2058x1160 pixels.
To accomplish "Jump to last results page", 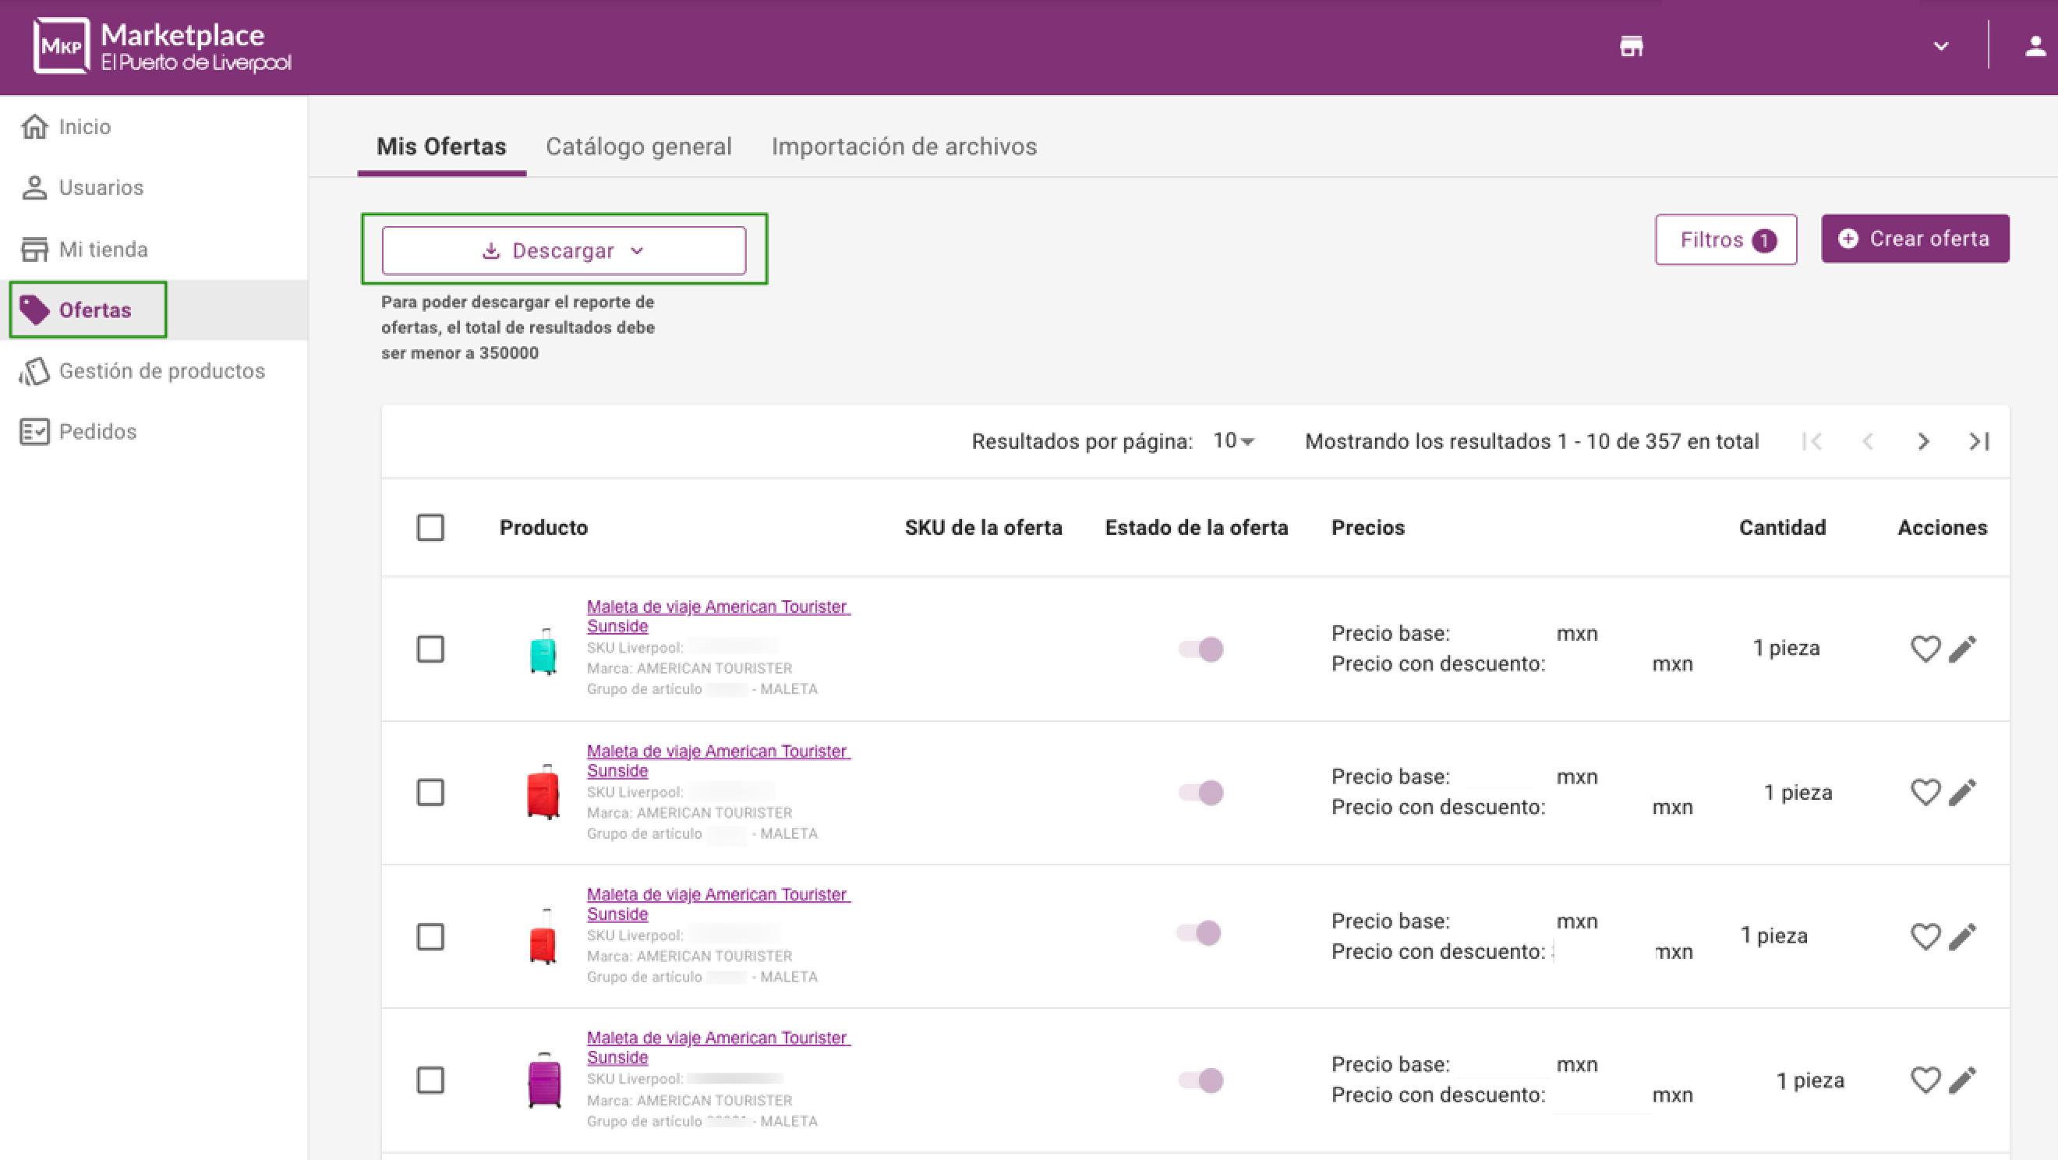I will pyautogui.click(x=1978, y=441).
